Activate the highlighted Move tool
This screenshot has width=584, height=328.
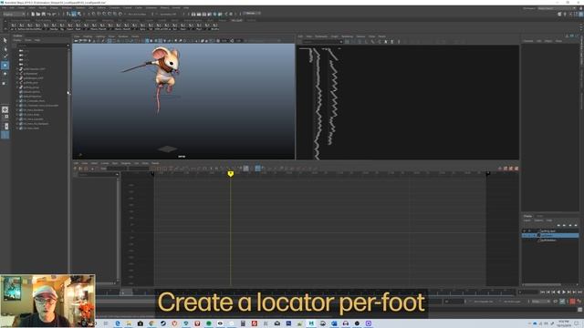coord(5,66)
